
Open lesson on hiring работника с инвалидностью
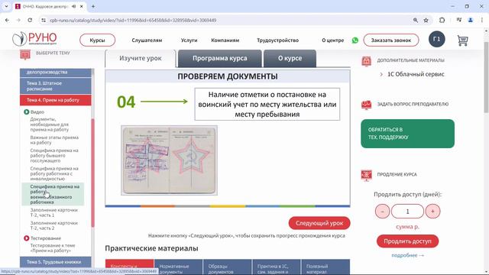[54, 173]
